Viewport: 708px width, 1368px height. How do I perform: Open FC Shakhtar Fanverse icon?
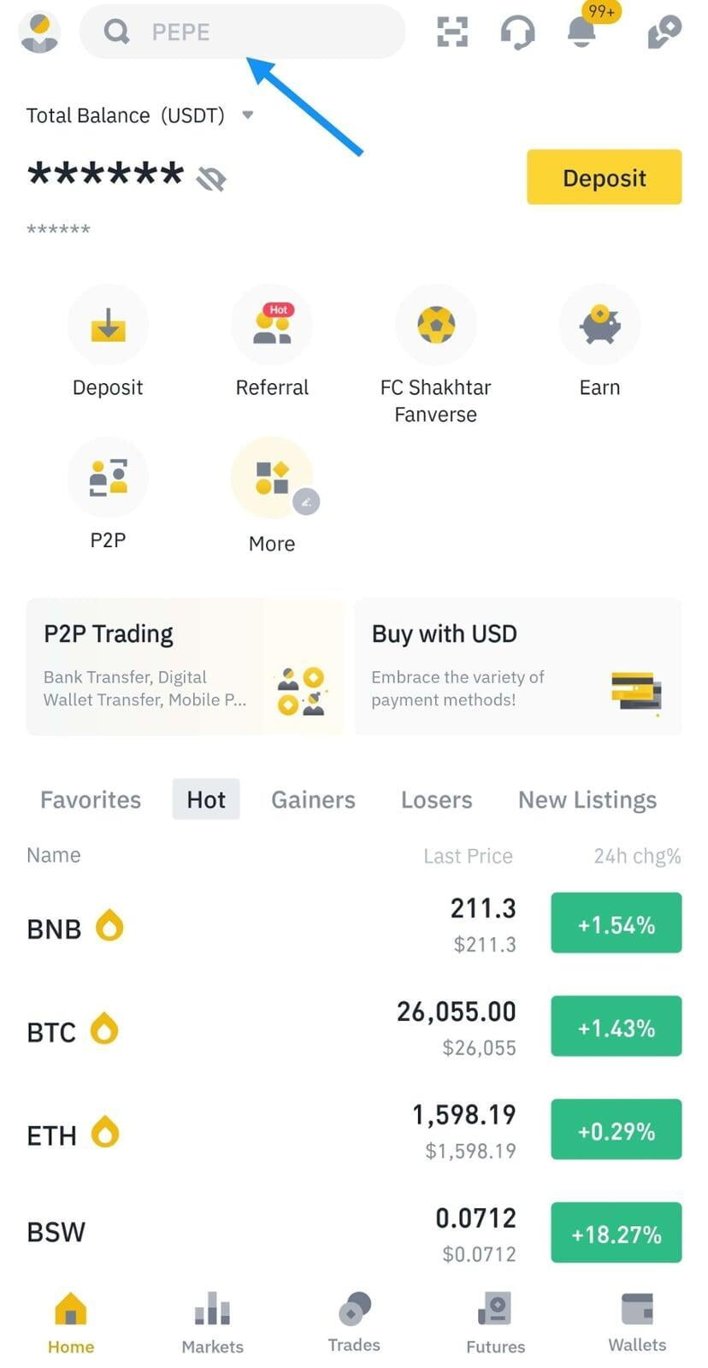[436, 325]
